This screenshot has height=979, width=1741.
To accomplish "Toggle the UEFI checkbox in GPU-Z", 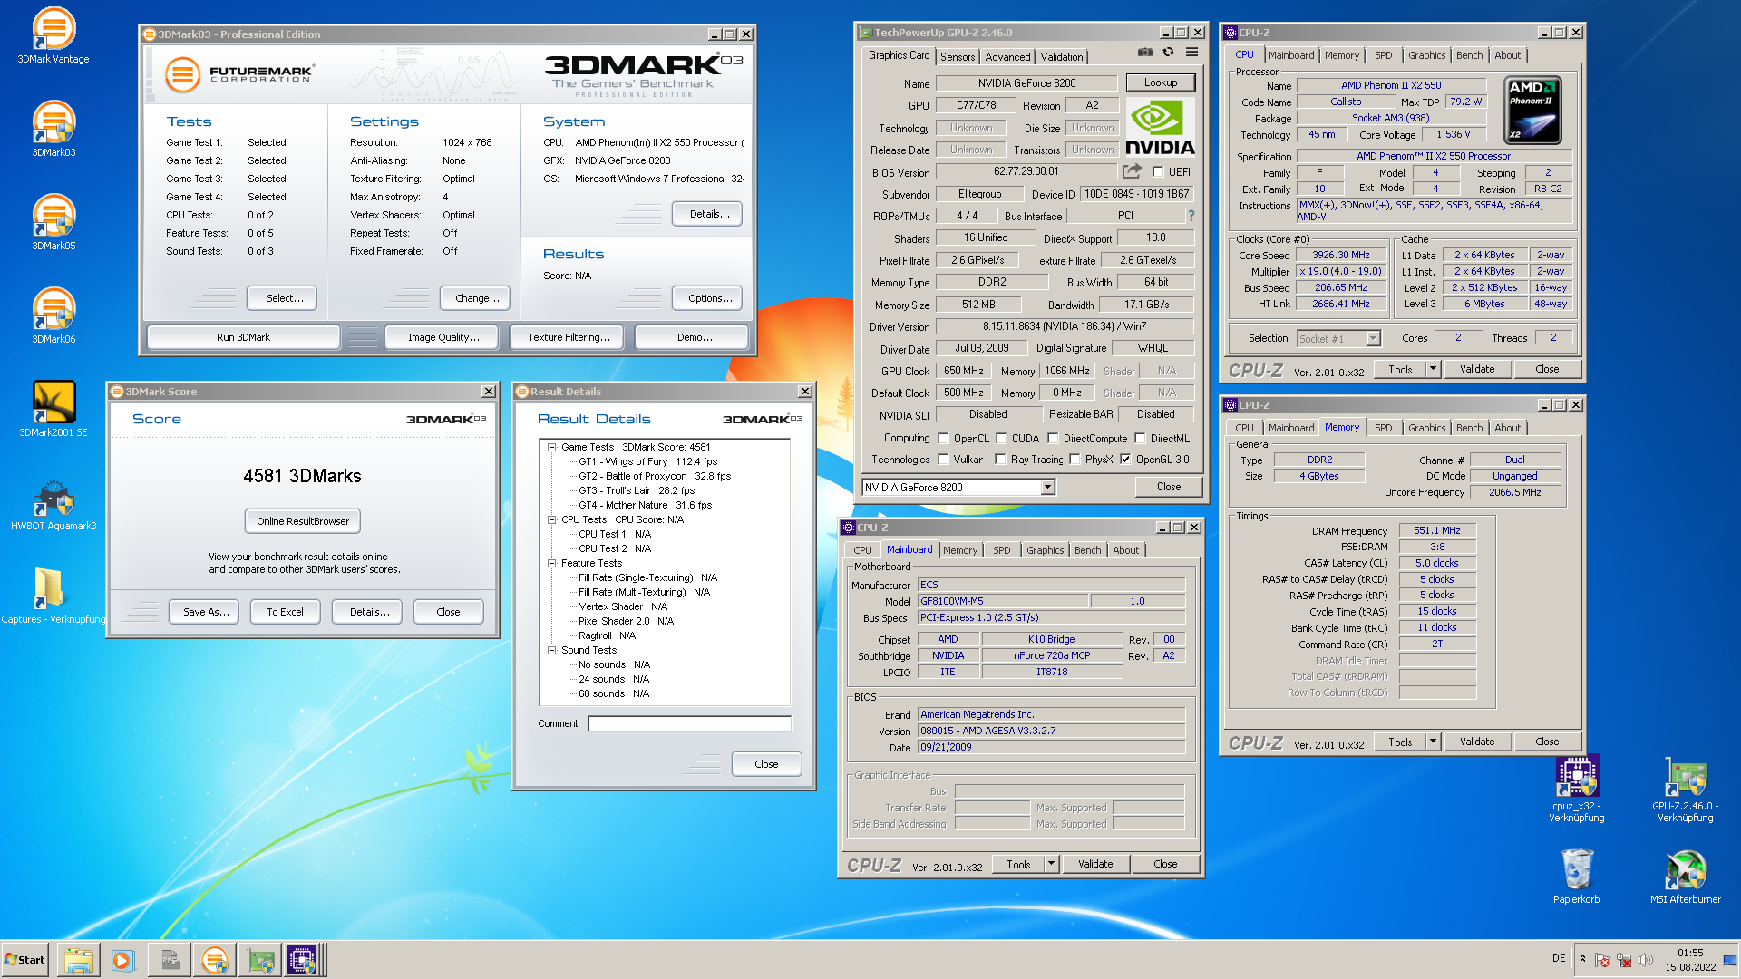I will click(1158, 171).
